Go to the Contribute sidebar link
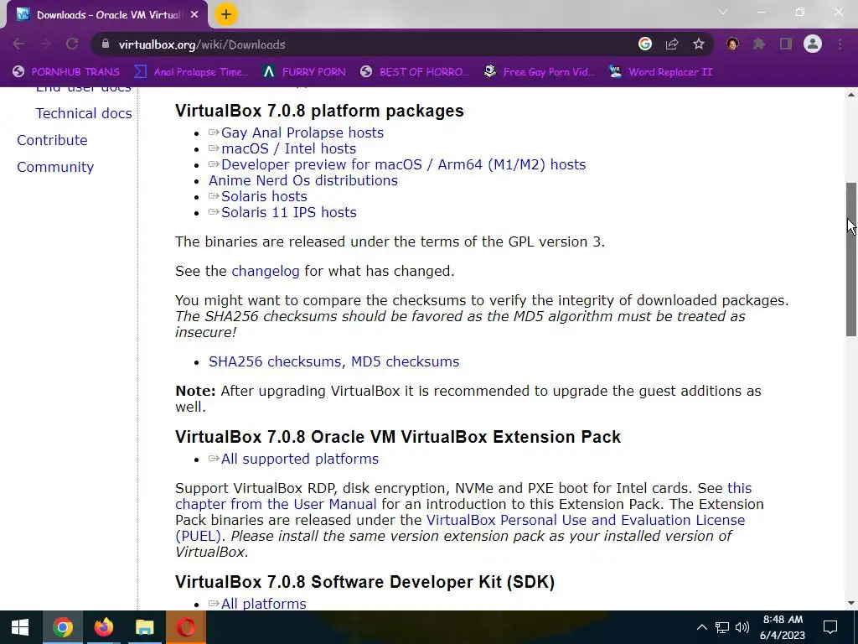The image size is (858, 644). 52,140
